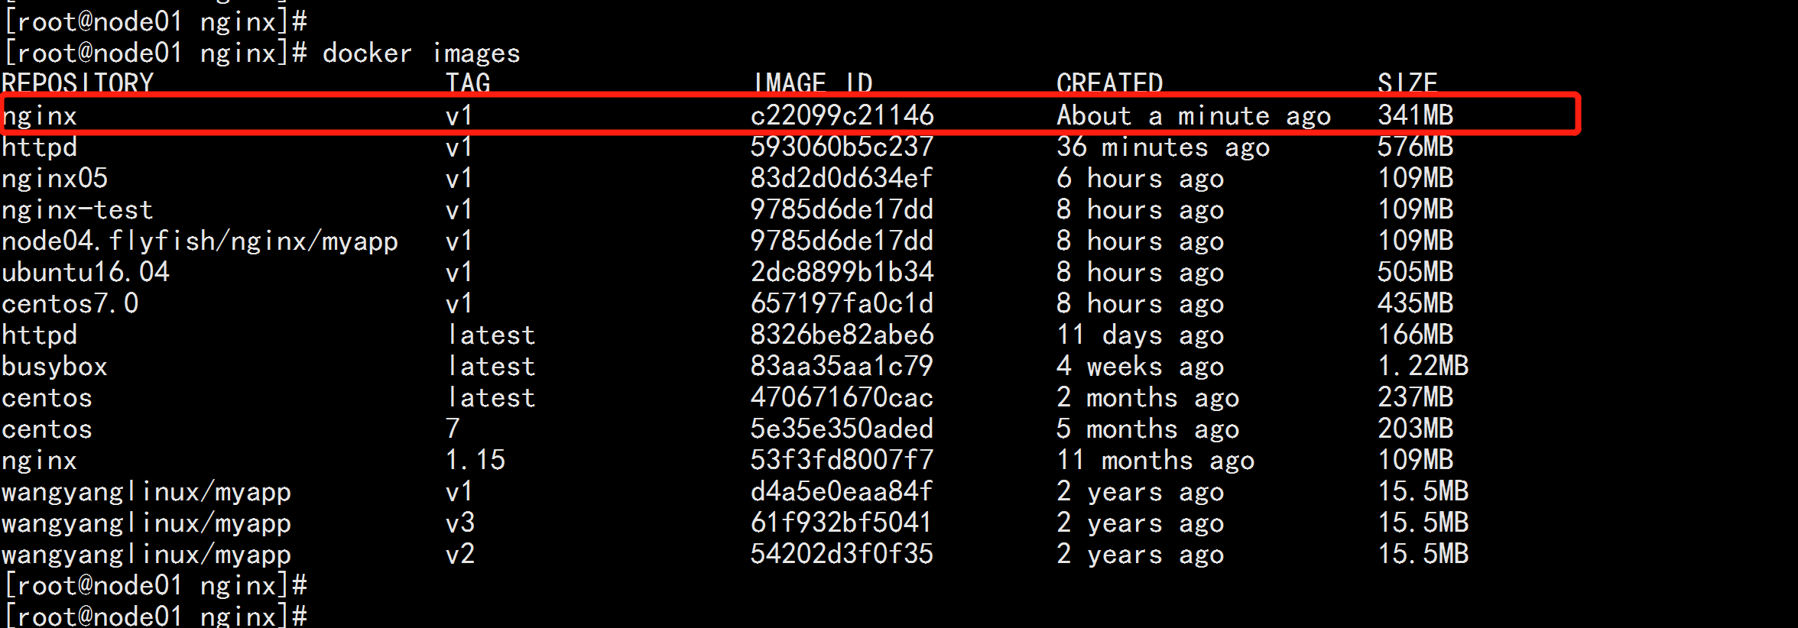Click the '11 days ago' created value
This screenshot has height=628, width=1798.
click(x=1140, y=335)
